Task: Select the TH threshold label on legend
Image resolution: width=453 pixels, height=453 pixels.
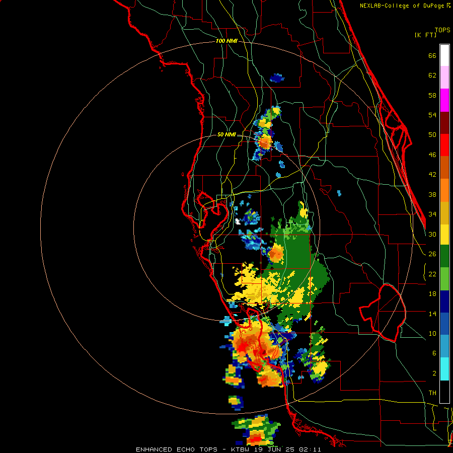Action: [x=432, y=393]
